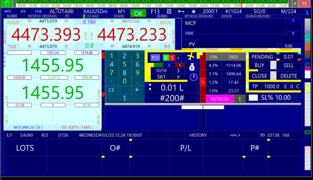Image resolution: width=313 pixels, height=180 pixels.
Task: Click the DELETE button
Action: point(288,76)
